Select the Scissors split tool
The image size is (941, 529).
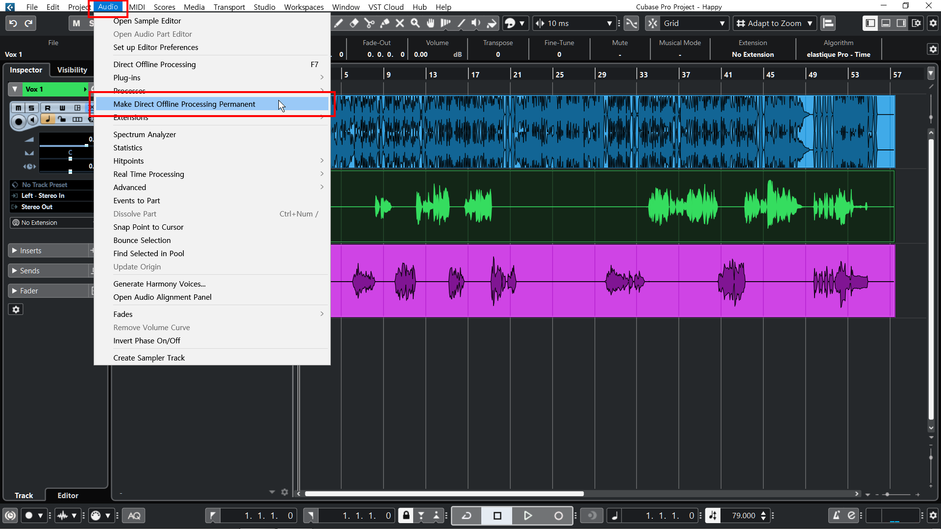pyautogui.click(x=370, y=23)
